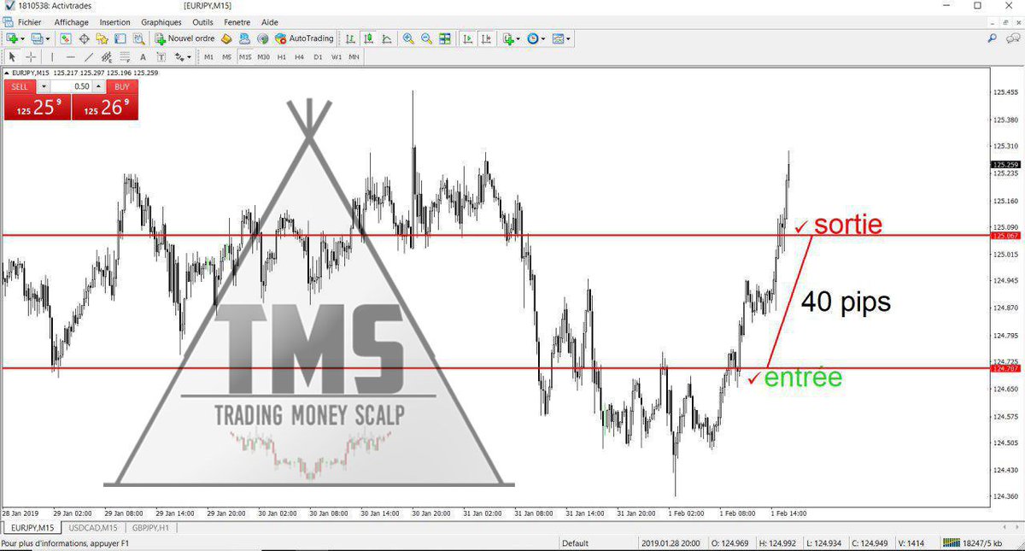The image size is (1025, 551).
Task: Select the Fibonacci retracement tool
Action: [x=125, y=56]
